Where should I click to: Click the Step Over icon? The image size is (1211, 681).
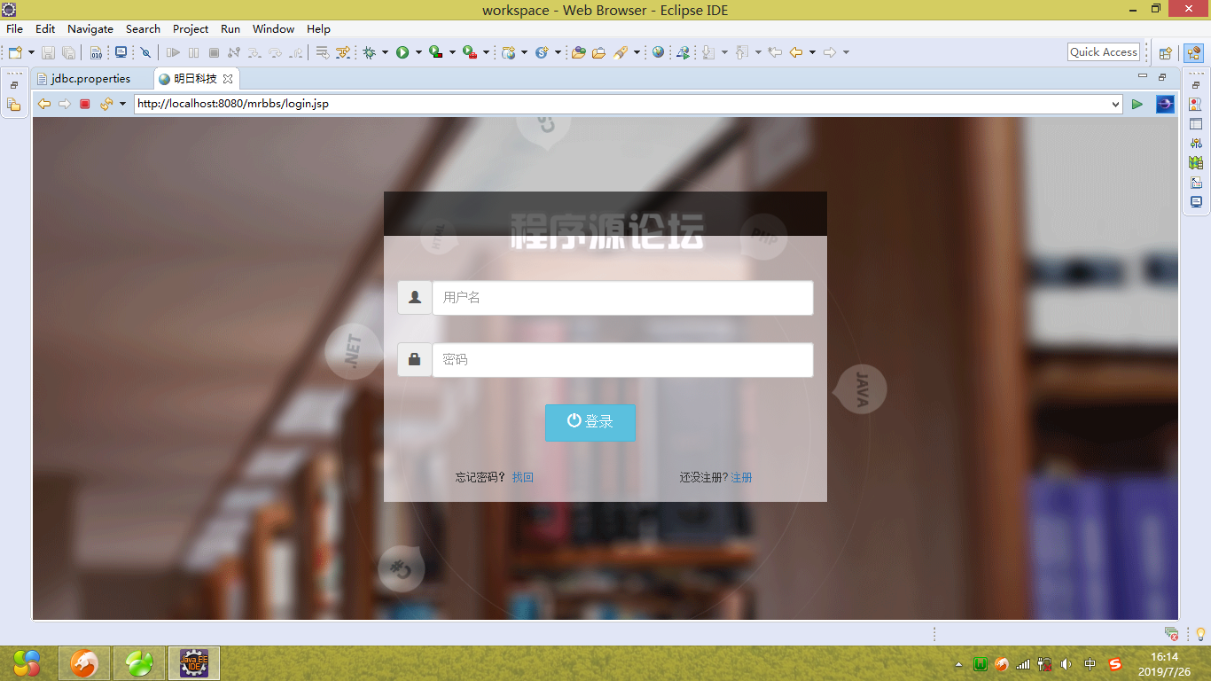[275, 52]
